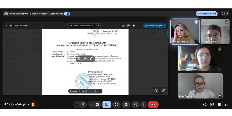Click the muted mic icon on Вікторія Похвала's tile
Screen dimensions: 232x116
coord(226,22)
